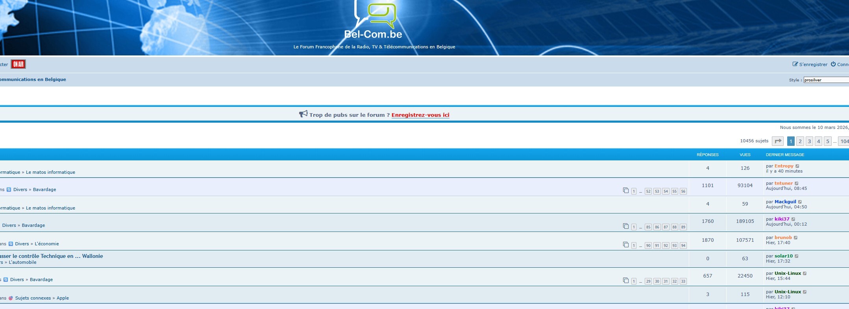Image resolution: width=849 pixels, height=309 pixels.
Task: Click the multi-page icon before pages 90-94
Action: pyautogui.click(x=626, y=245)
